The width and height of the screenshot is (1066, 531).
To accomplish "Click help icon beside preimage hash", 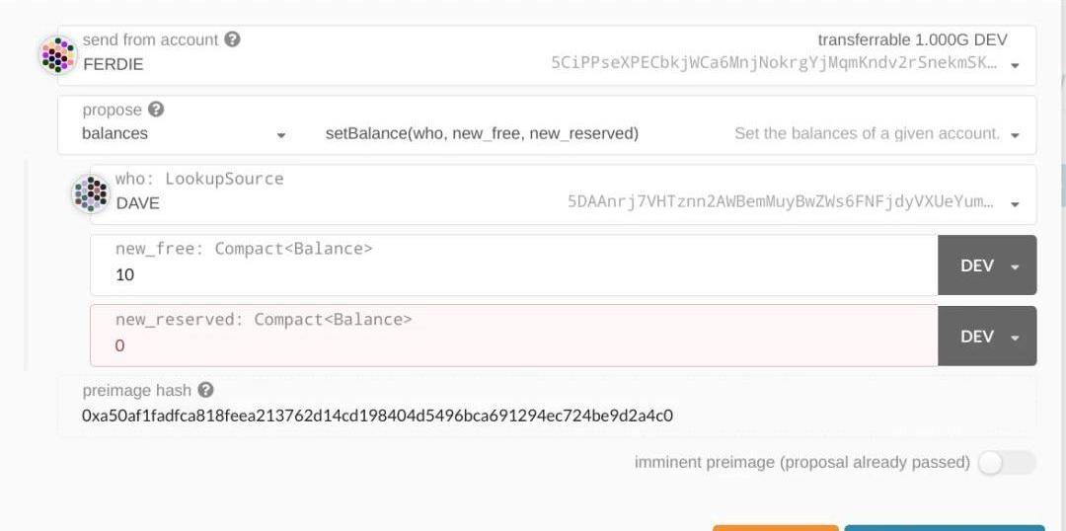I will (x=205, y=390).
